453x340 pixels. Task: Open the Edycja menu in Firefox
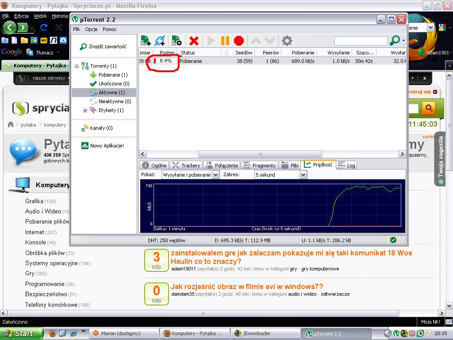click(21, 16)
